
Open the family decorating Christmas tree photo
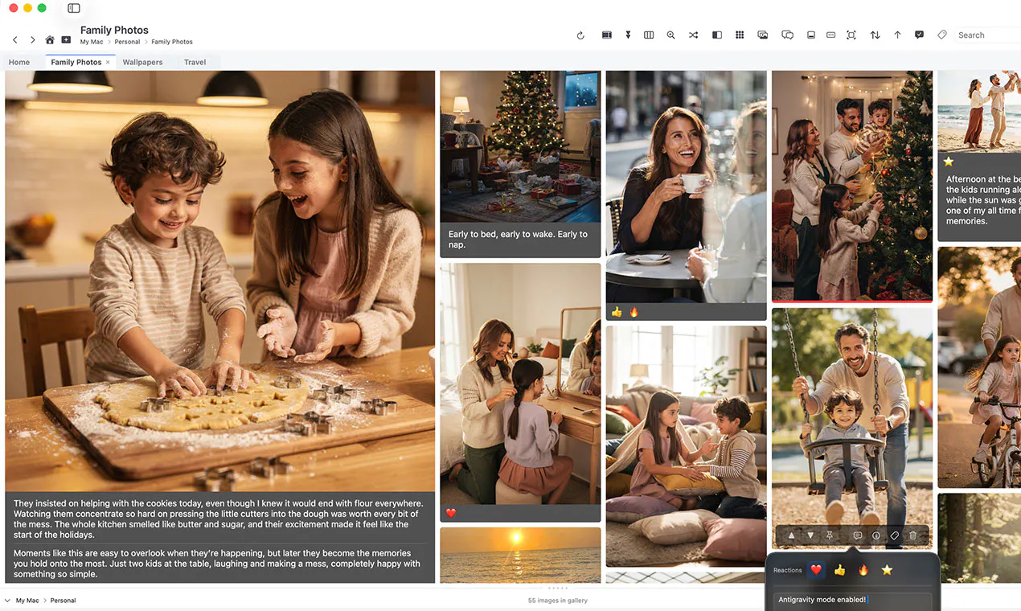852,186
